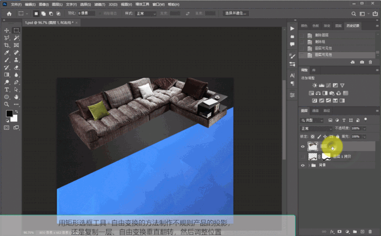The height and width of the screenshot is (236, 381).
Task: Open the 滤镜(T) menu
Action: point(99,4)
